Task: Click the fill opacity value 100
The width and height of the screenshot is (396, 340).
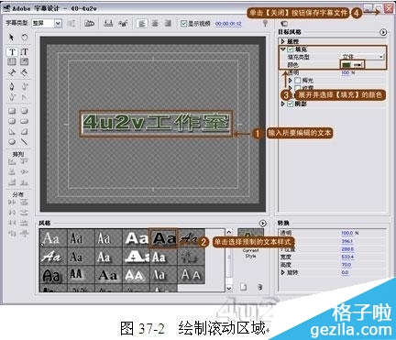Action: coord(346,72)
